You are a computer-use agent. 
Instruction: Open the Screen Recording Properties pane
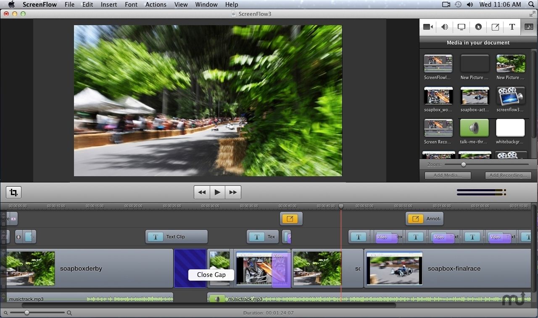coord(461,26)
